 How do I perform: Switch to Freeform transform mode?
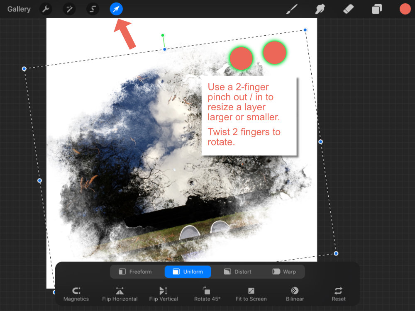[x=135, y=272]
